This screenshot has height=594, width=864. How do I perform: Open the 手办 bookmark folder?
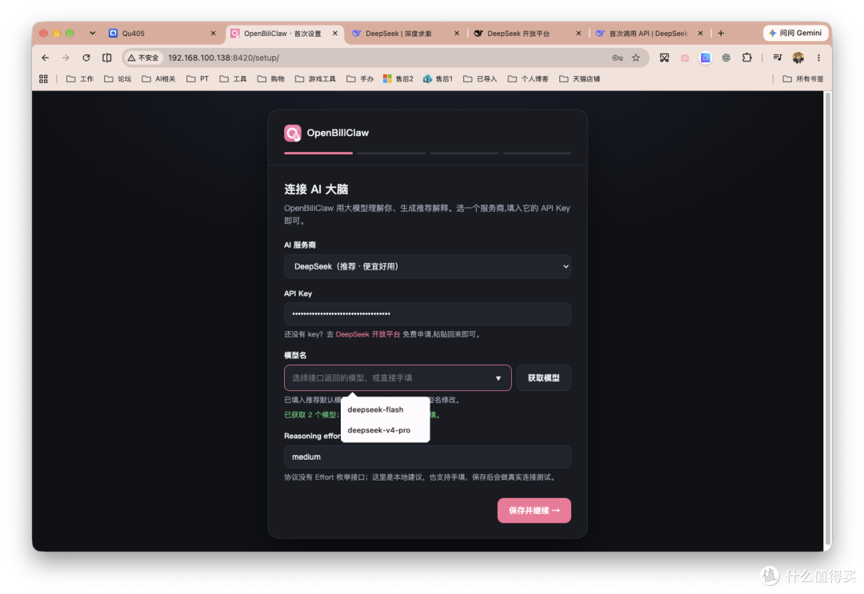(x=360, y=78)
